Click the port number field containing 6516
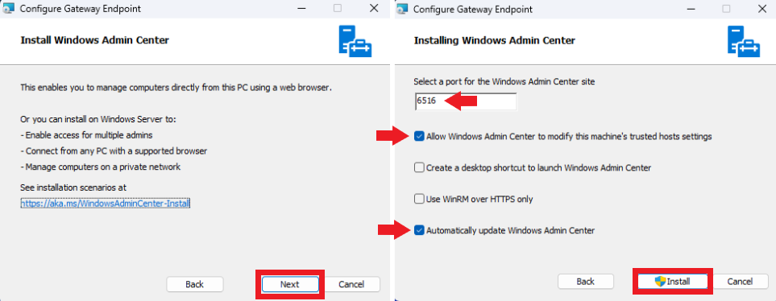Viewport: 776px width, 301px height. (x=466, y=101)
